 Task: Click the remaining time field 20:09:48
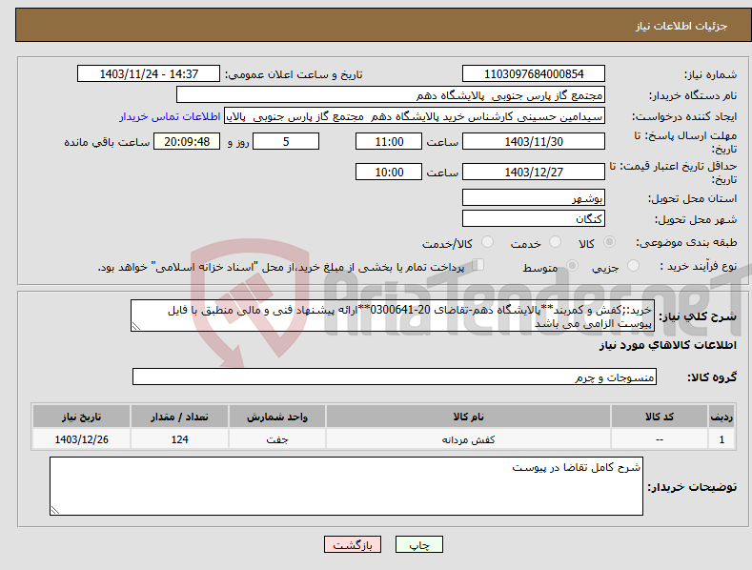(187, 141)
